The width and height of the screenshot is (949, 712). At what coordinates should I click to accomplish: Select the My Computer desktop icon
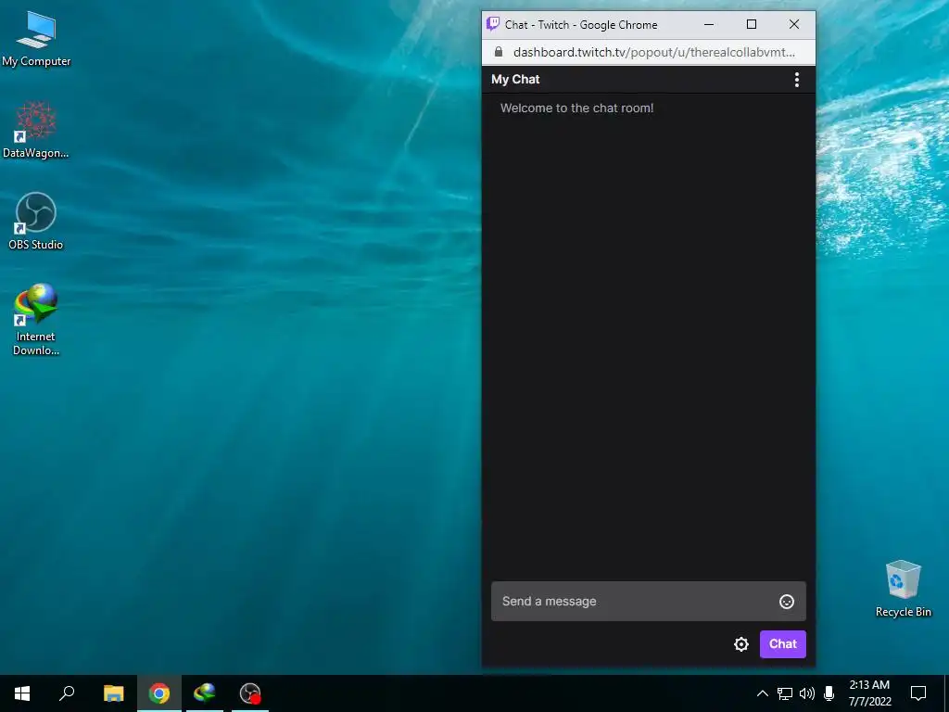(x=36, y=37)
